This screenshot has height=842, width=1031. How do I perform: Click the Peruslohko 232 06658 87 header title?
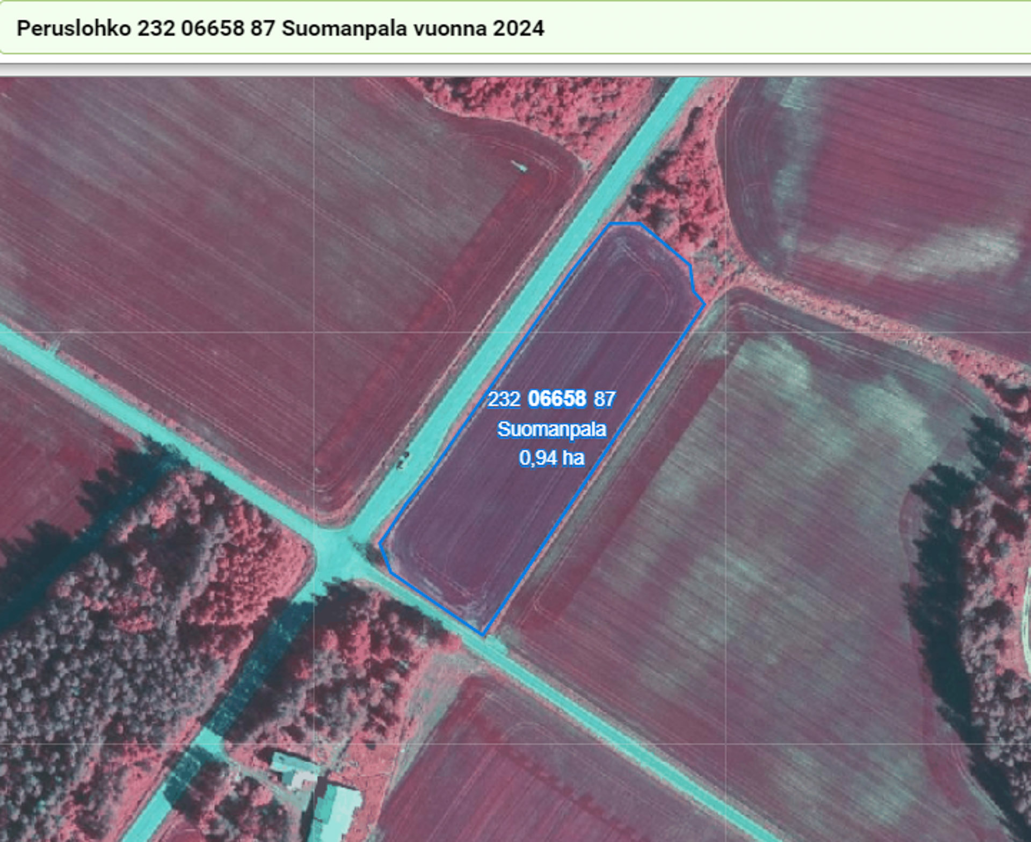coord(280,28)
